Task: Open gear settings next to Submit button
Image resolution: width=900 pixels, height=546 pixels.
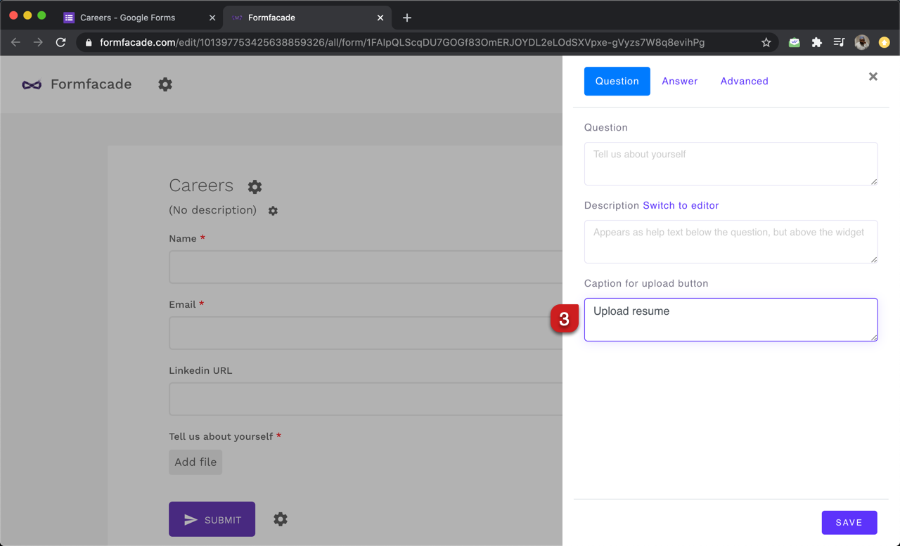Action: [x=281, y=519]
